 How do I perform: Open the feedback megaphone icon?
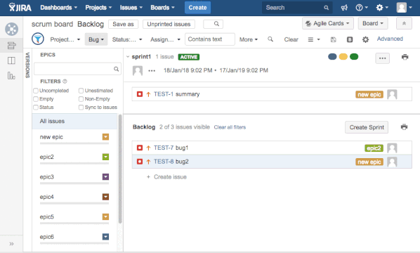point(344,8)
